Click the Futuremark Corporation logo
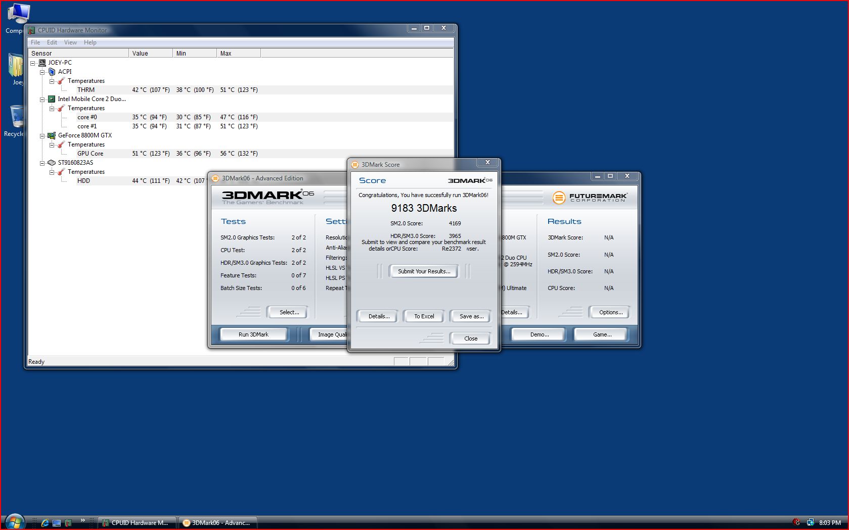849x530 pixels. point(590,197)
